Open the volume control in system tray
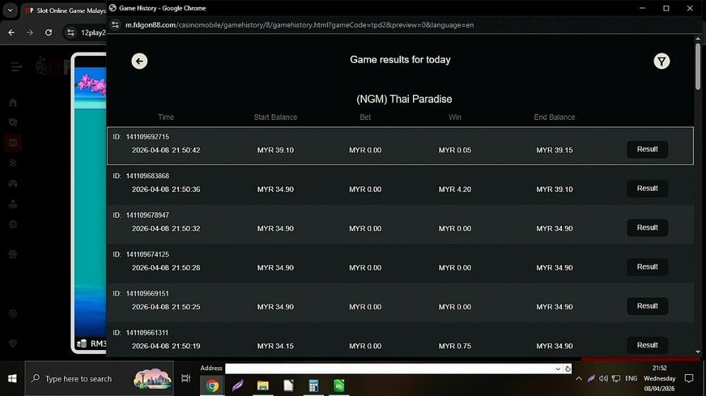Image resolution: width=706 pixels, height=396 pixels. pos(604,378)
